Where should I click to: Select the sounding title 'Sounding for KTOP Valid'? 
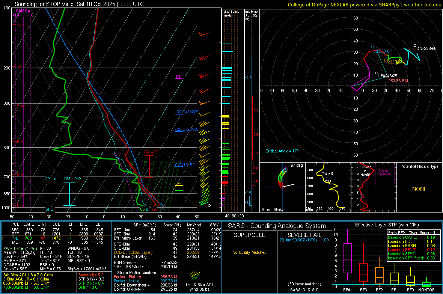[x=44, y=4]
